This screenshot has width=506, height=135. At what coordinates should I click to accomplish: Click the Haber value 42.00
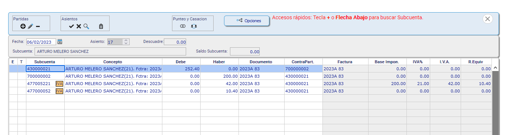click(219, 84)
